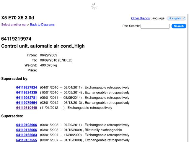
Task: Open the Language dropdown showing US english
Action: pos(176,18)
